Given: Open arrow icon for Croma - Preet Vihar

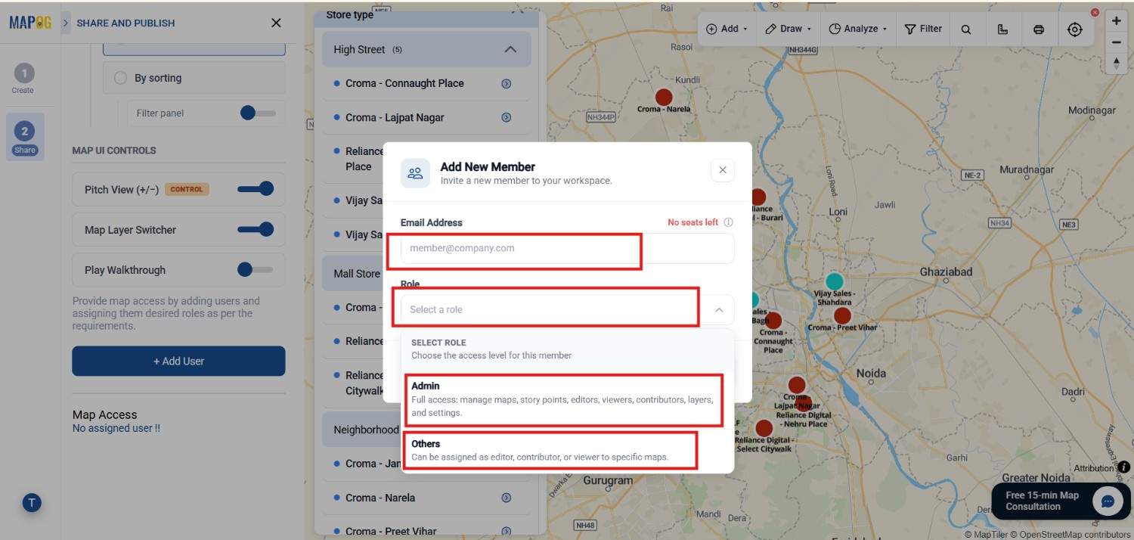Looking at the screenshot, I should [507, 532].
